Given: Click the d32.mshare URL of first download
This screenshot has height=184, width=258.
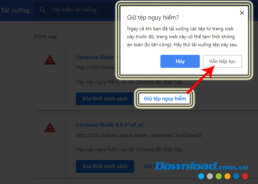Looking at the screenshot, I should [98, 67].
